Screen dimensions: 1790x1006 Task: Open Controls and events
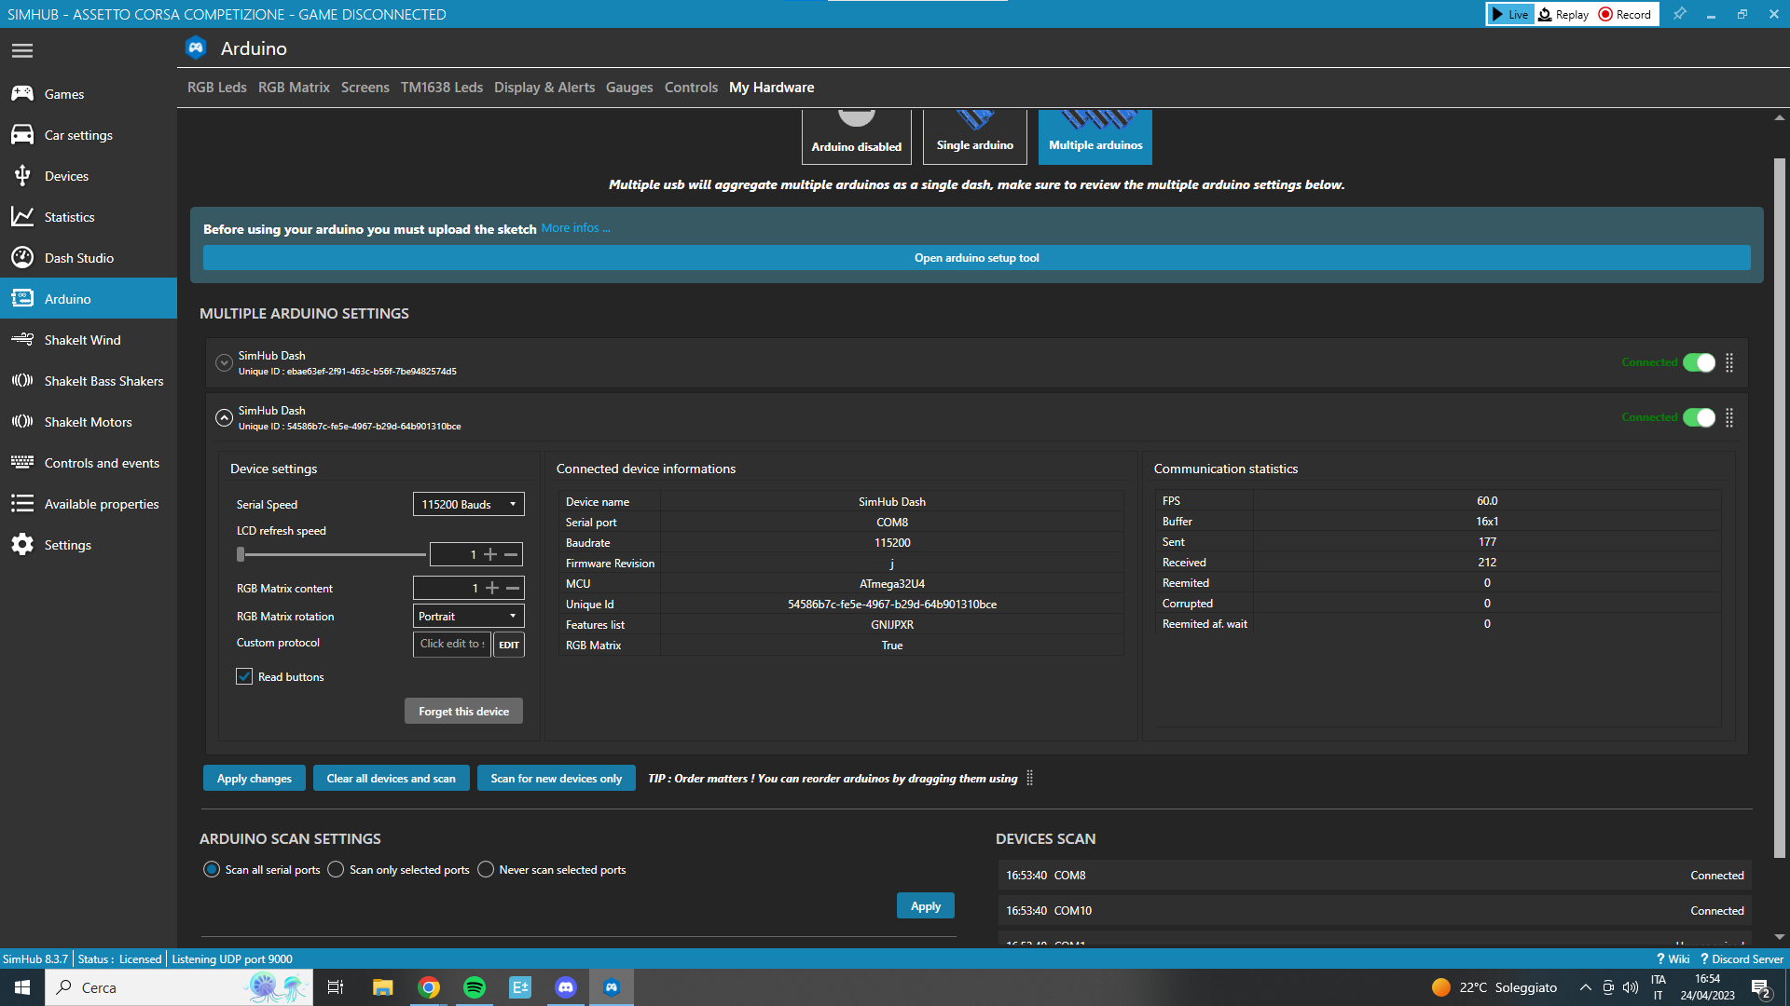(x=89, y=463)
